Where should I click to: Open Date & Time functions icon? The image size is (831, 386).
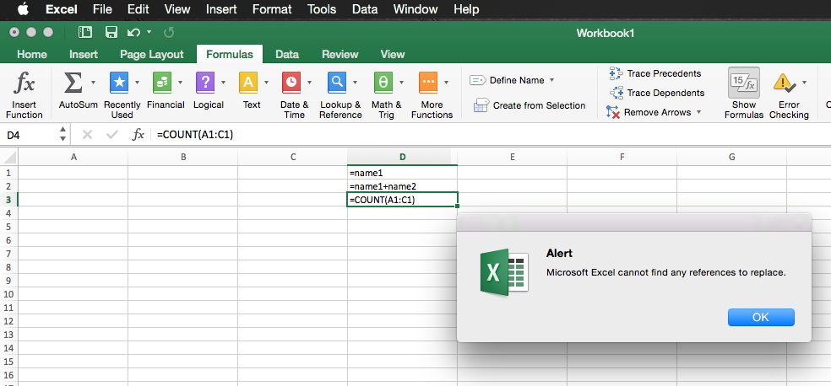(x=291, y=83)
